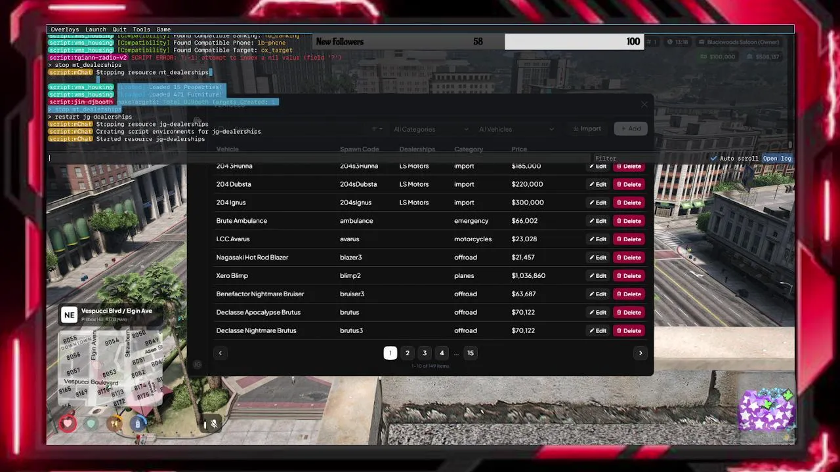This screenshot has height=472, width=840.
Task: Click the $1,036,860 price cell
Action: (528, 276)
